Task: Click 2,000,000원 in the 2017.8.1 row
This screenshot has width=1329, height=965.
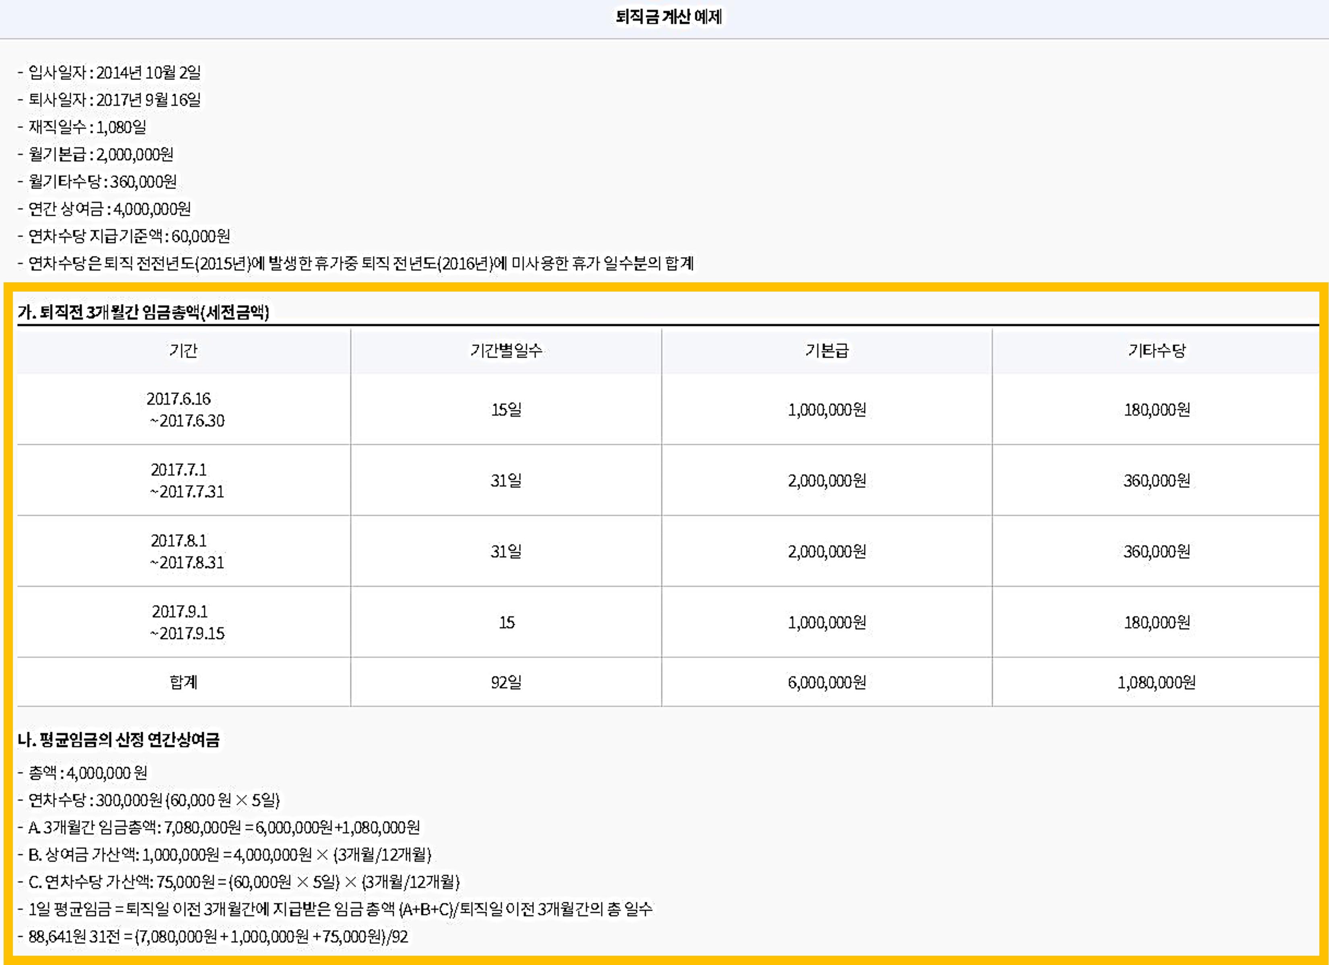Action: pyautogui.click(x=827, y=551)
